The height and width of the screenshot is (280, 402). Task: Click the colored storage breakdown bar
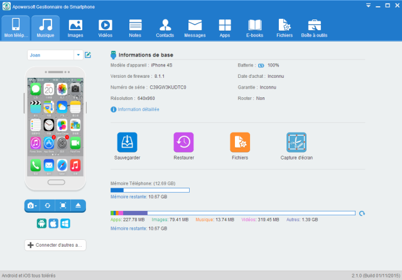[233, 213]
